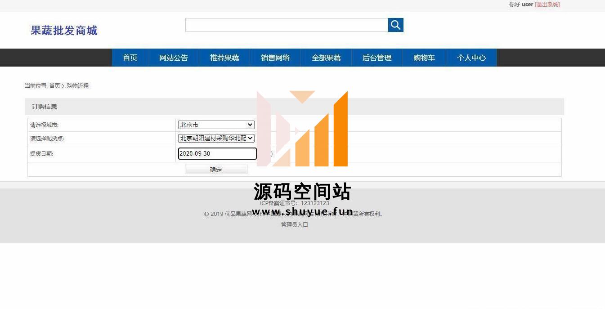This screenshot has height=309, width=605.
Task: Log out via the 退出系统 link
Action: [547, 4]
